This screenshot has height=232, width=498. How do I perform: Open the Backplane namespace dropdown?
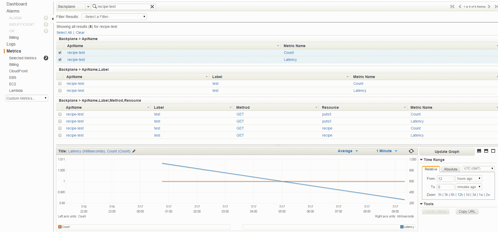click(x=74, y=7)
